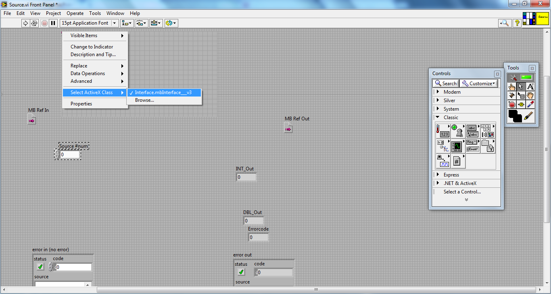Select the Position/Size/Select arrow tool
The image size is (551, 294).
(521, 86)
